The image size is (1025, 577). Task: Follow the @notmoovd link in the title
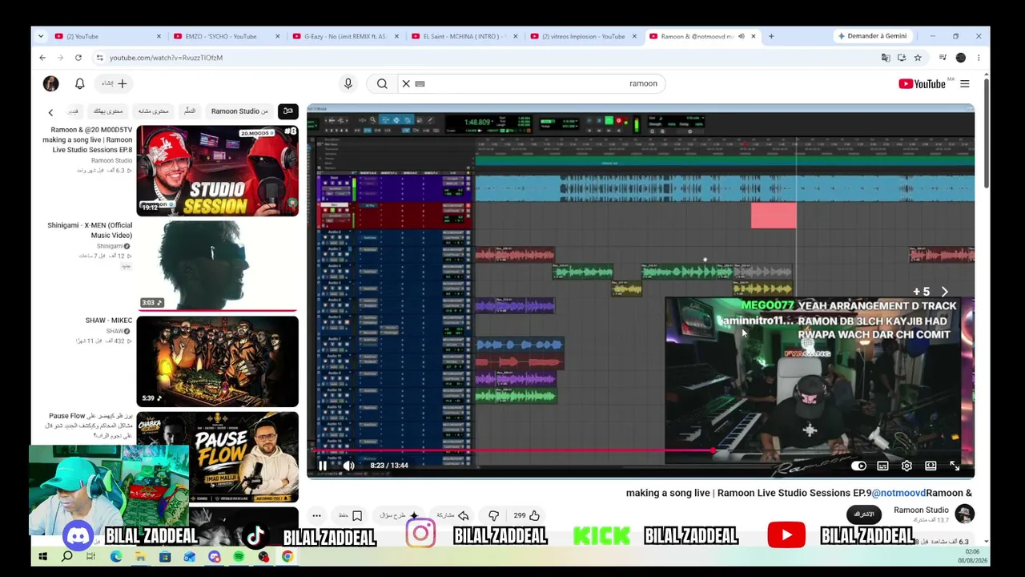point(898,493)
